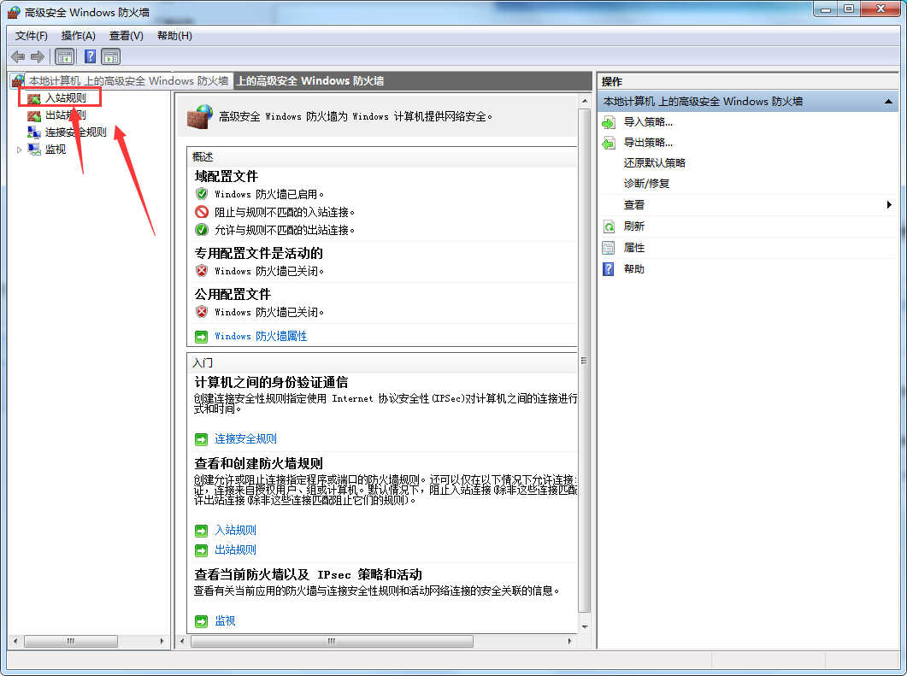
Task: Open the 出站规则 link in the center pane
Action: 235,550
